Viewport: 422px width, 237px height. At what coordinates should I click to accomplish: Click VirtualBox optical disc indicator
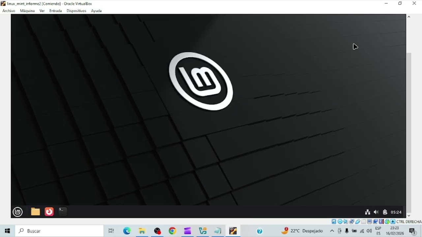[340, 222]
